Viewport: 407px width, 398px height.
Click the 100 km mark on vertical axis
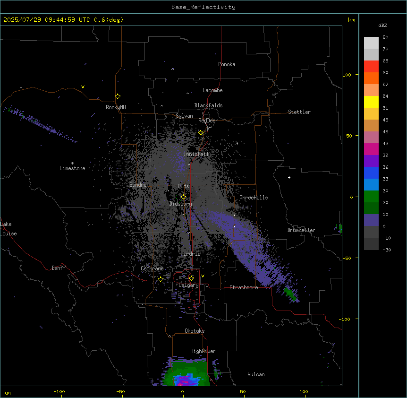347,75
